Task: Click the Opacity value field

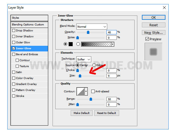Action: 112,32
